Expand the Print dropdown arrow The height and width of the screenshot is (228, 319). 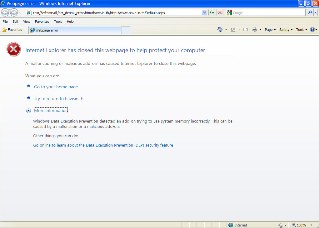[260, 30]
